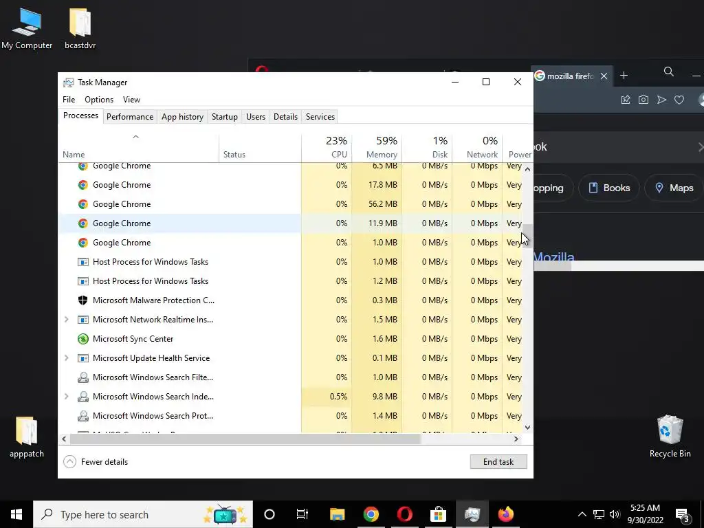Switch to the Performance tab
This screenshot has width=704, height=528.
pos(130,117)
